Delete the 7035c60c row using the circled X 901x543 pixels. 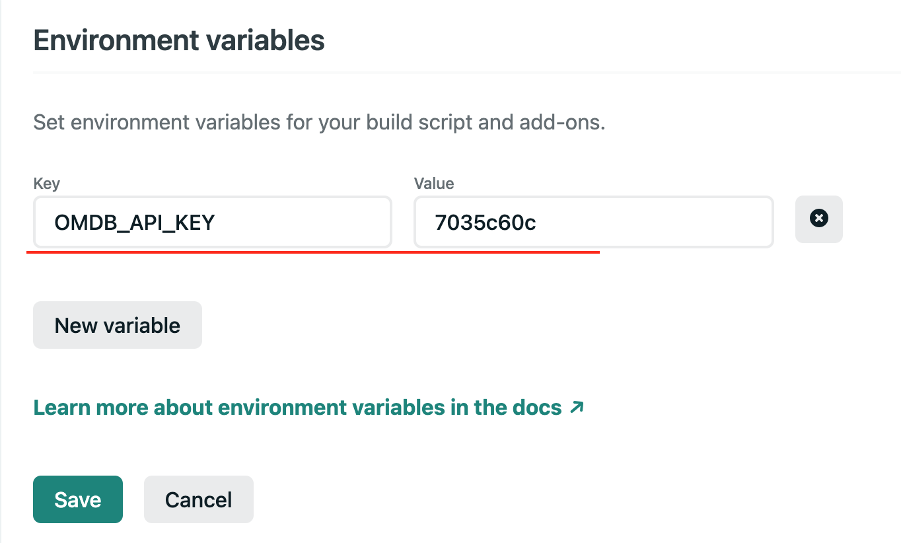818,219
